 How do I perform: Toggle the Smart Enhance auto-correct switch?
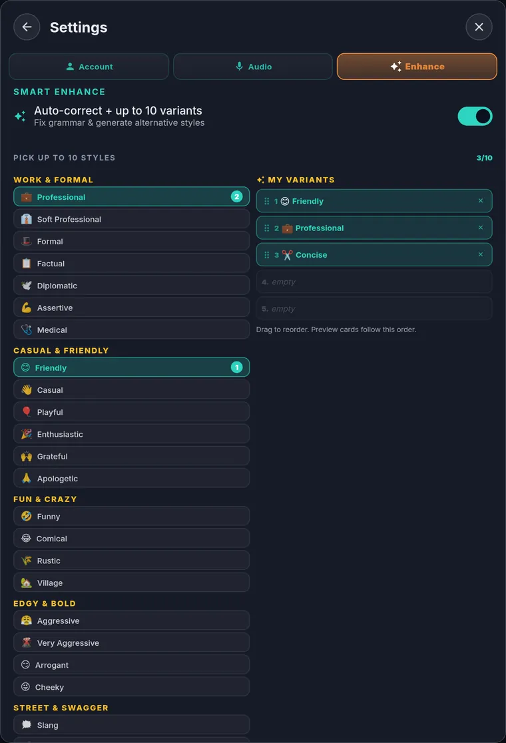[475, 116]
